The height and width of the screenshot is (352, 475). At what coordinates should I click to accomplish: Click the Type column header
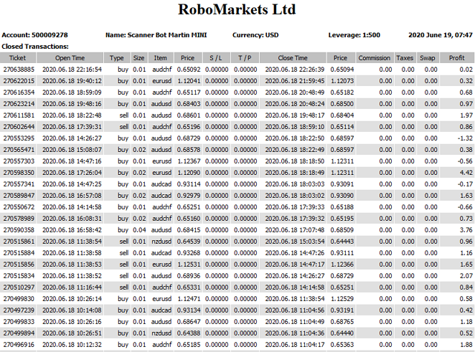click(116, 58)
